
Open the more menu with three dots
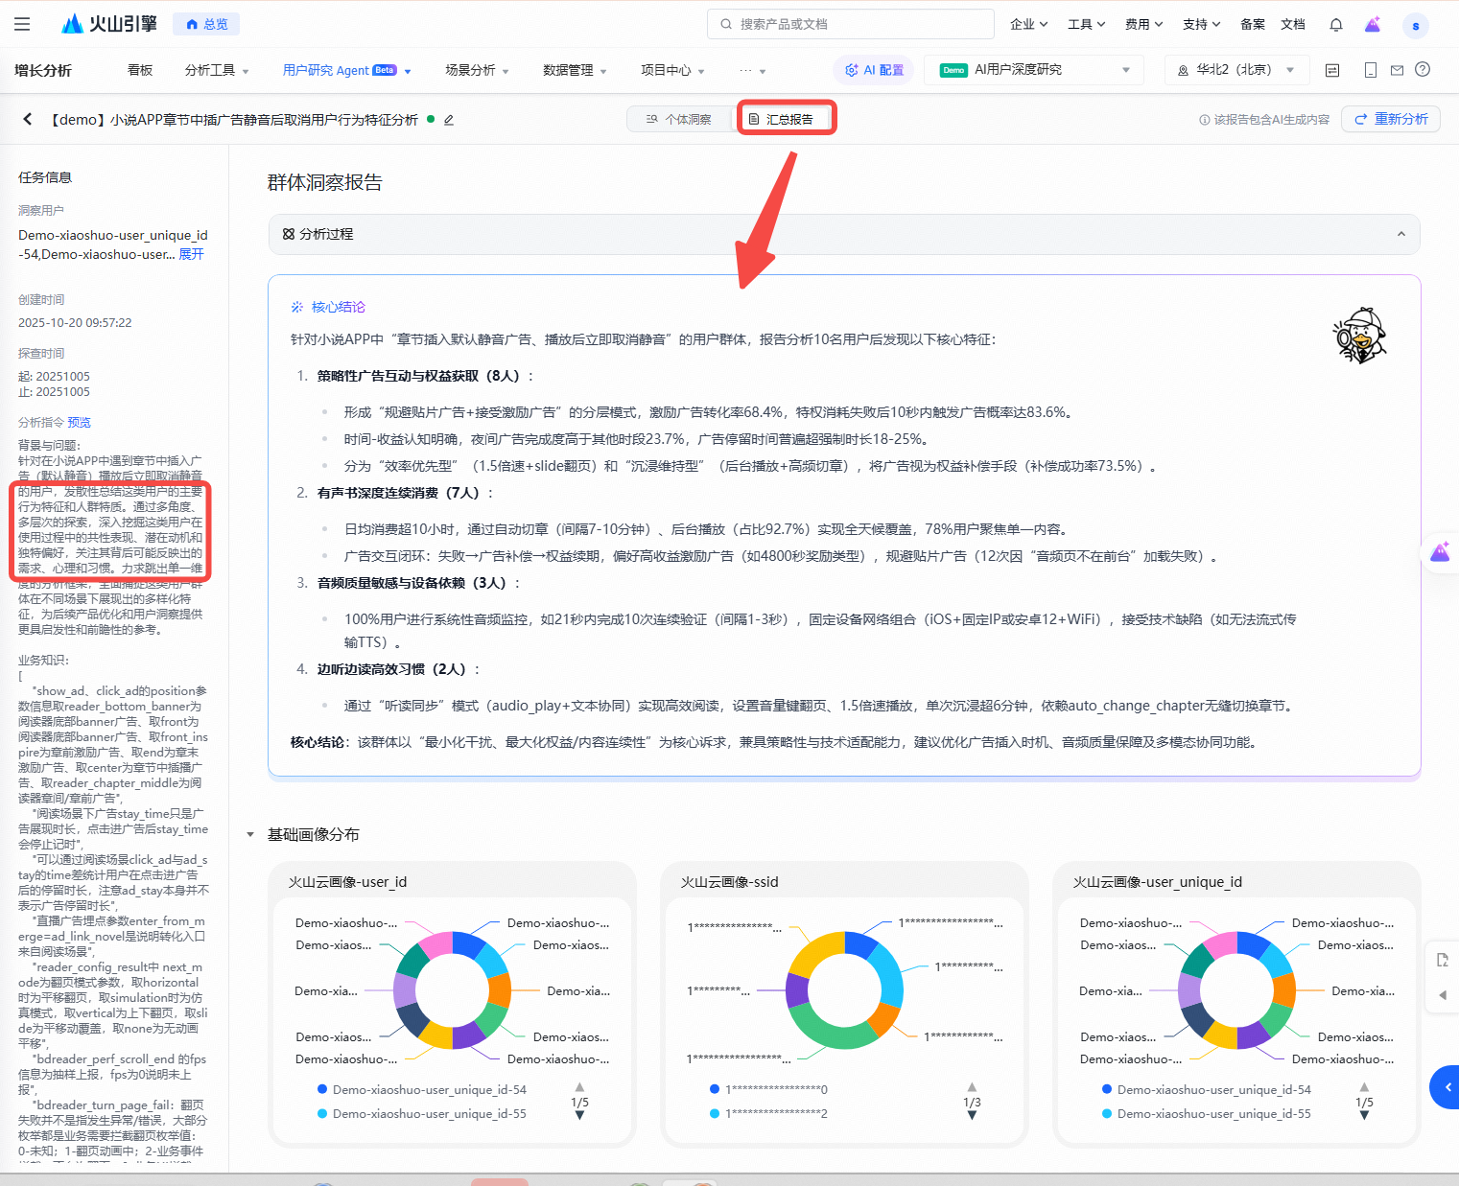[x=752, y=70]
